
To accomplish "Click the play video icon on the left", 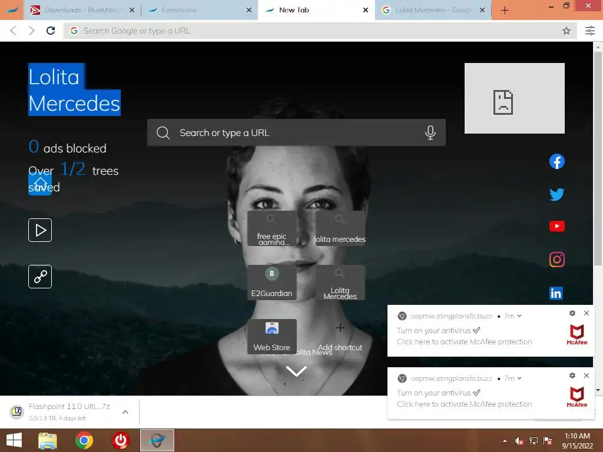I will 40,230.
